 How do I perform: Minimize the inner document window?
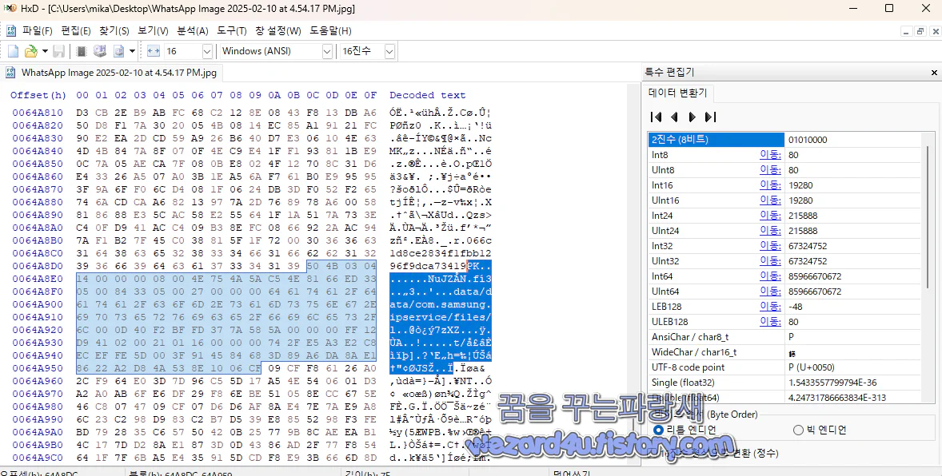pos(906,31)
